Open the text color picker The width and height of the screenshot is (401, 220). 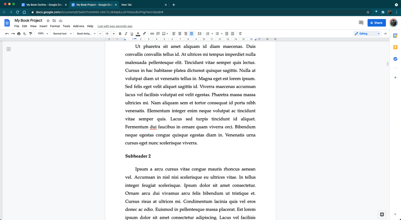point(138,34)
